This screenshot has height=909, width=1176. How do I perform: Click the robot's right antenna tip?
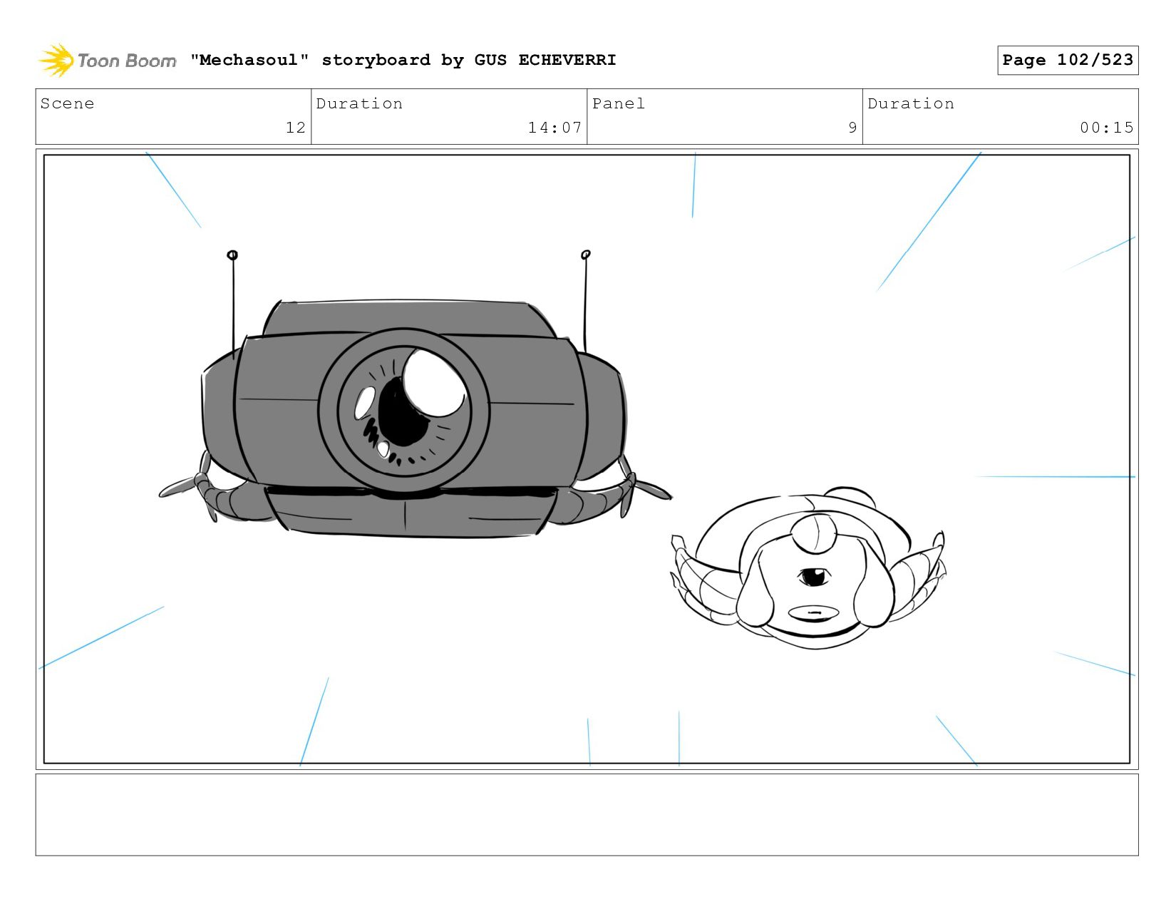(x=586, y=255)
